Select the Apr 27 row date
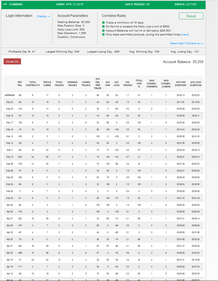 click(10, 218)
